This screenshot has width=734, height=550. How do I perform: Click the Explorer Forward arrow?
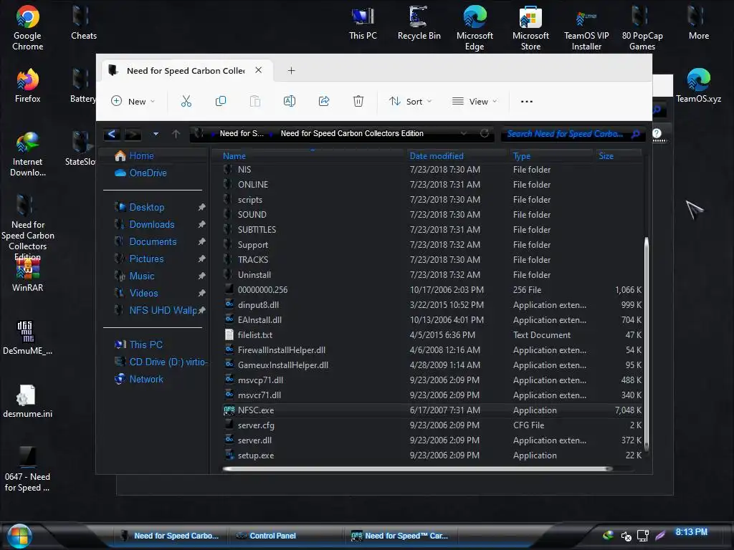(133, 134)
